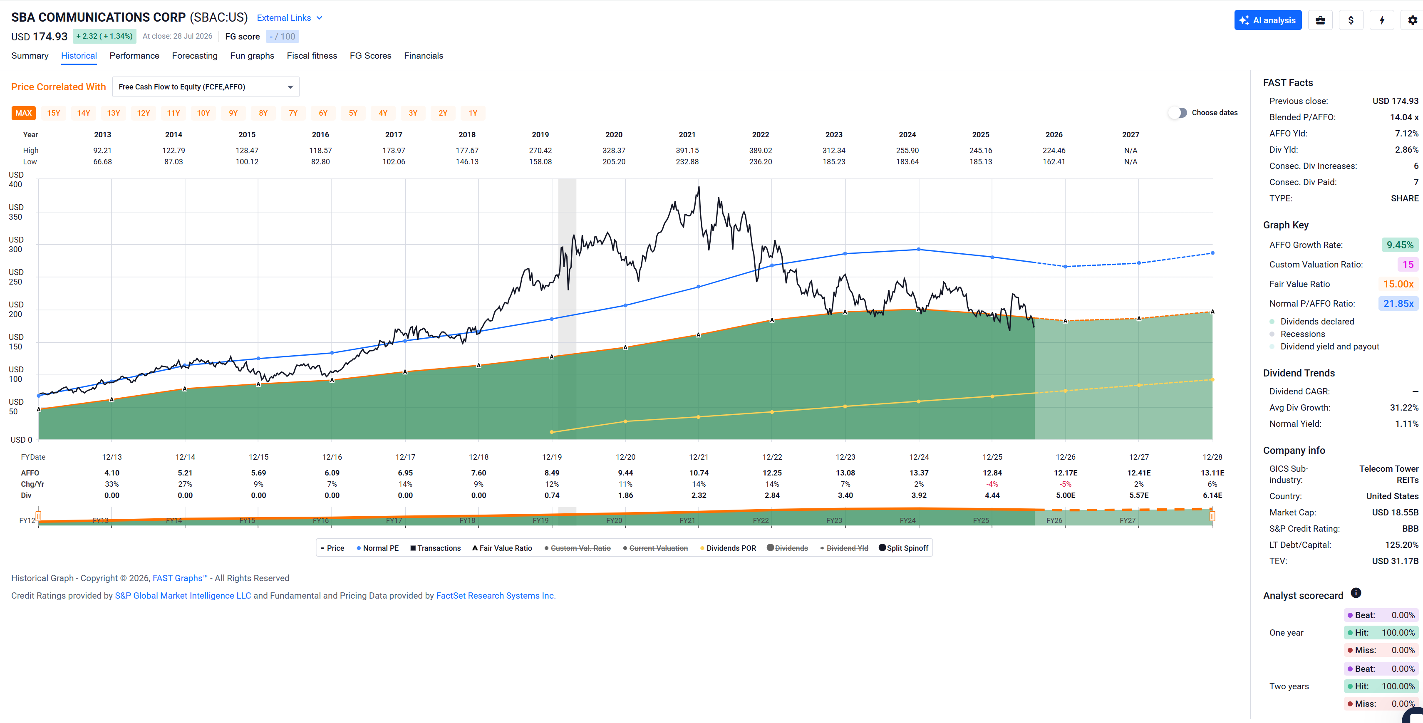Click the left handle of range slider
Image resolution: width=1423 pixels, height=723 pixels.
click(x=38, y=516)
